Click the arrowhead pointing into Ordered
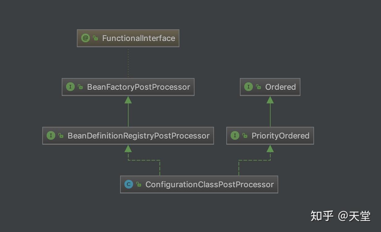The width and height of the screenshot is (381, 232). click(x=270, y=99)
